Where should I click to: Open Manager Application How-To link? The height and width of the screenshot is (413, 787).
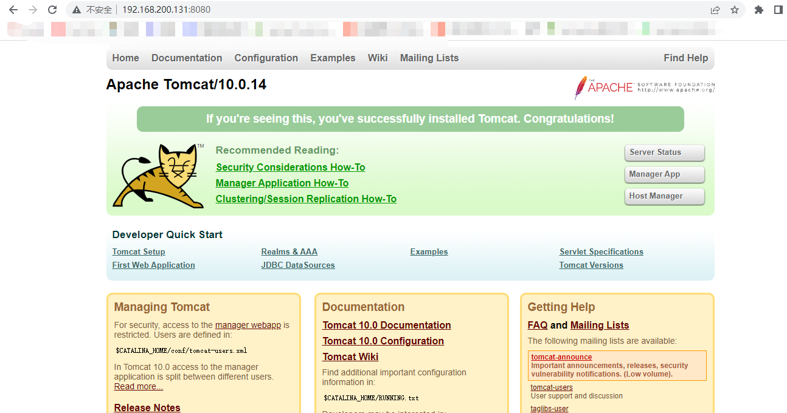pos(282,183)
